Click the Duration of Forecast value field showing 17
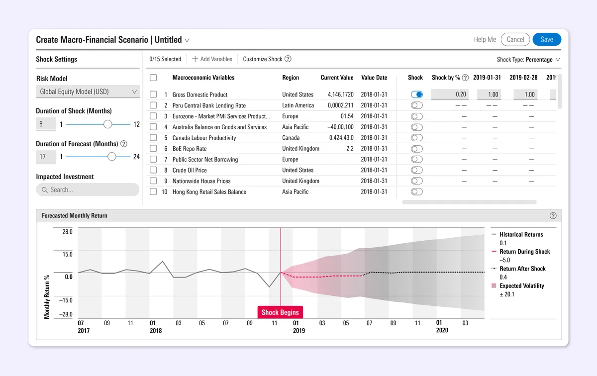Screen dimensions: 597x376 (x=46, y=157)
